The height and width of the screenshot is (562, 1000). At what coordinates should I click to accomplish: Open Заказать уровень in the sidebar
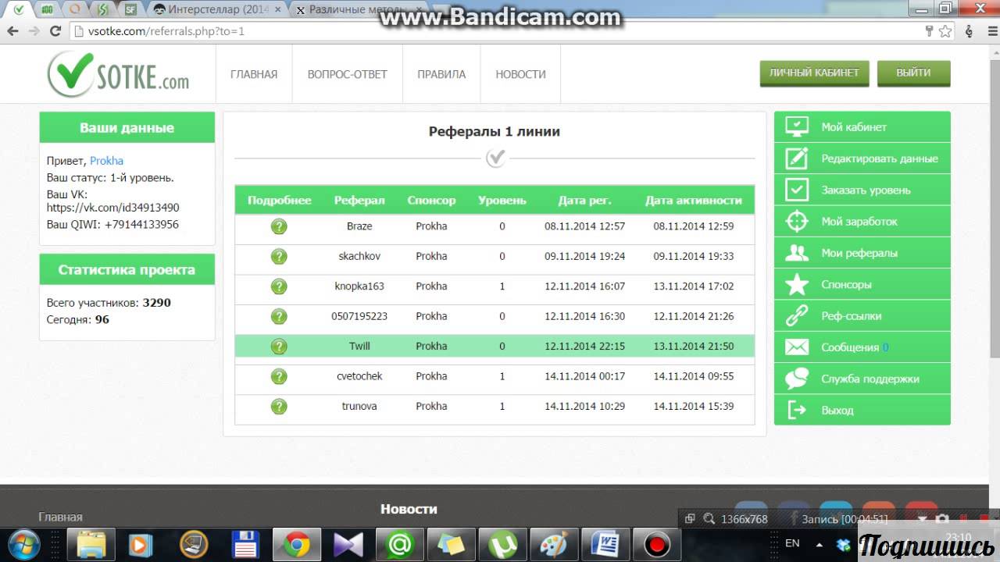[x=862, y=190]
